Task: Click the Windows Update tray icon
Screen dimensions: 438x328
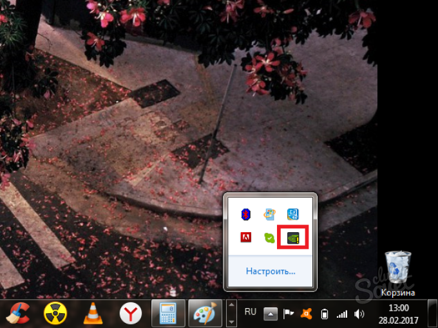Action: tap(269, 214)
